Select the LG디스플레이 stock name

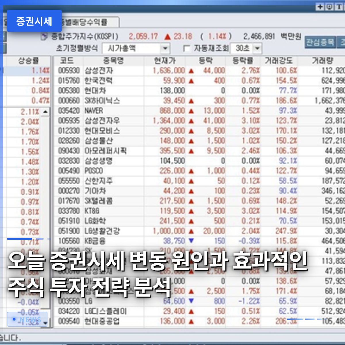tap(106, 311)
